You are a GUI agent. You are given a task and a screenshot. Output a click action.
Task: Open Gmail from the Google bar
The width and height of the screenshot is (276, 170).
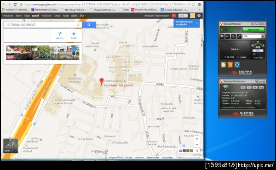(57, 16)
